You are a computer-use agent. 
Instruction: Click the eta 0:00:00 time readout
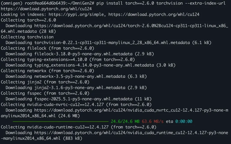tap(179, 121)
